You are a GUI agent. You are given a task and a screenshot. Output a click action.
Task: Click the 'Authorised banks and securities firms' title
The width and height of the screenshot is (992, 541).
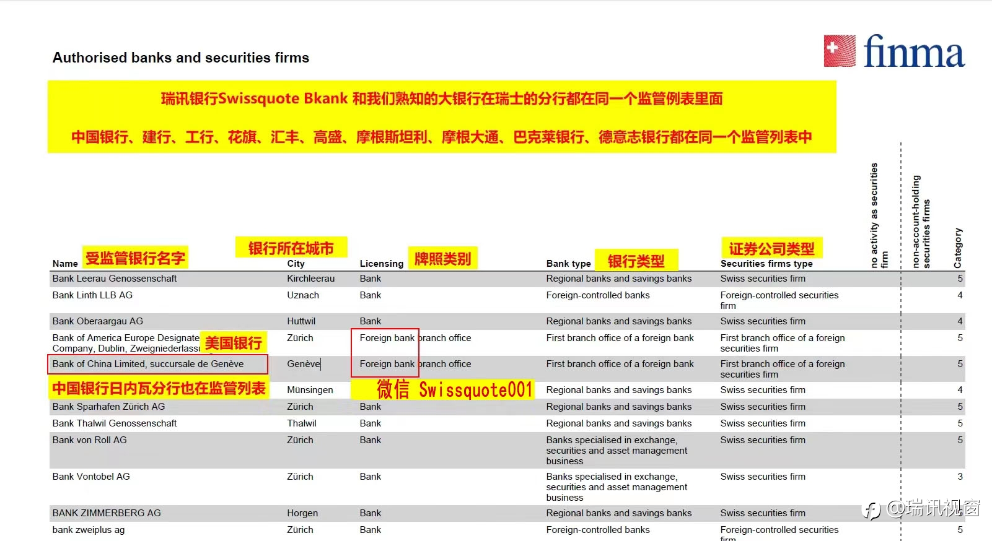pyautogui.click(x=181, y=58)
